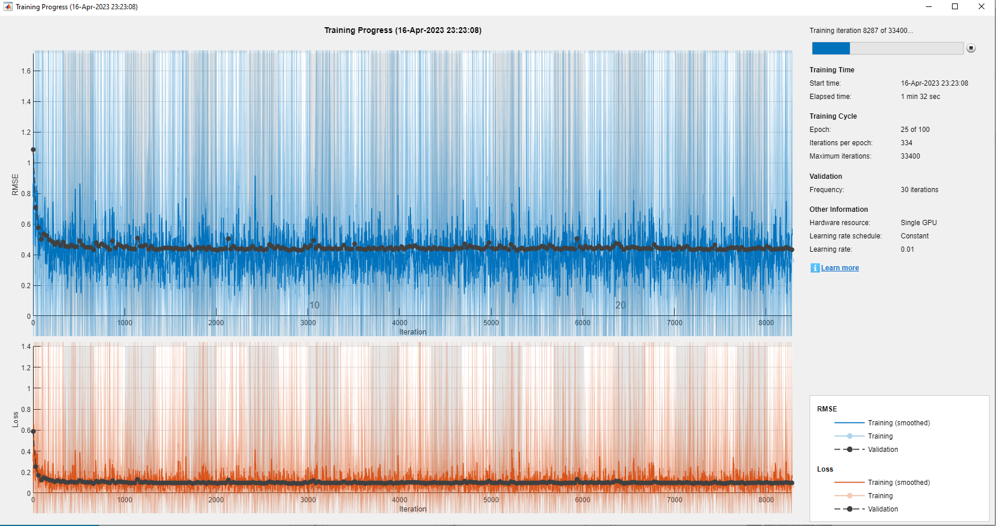This screenshot has width=996, height=526.
Task: Click the Loss y-axis label
Action: tap(16, 420)
